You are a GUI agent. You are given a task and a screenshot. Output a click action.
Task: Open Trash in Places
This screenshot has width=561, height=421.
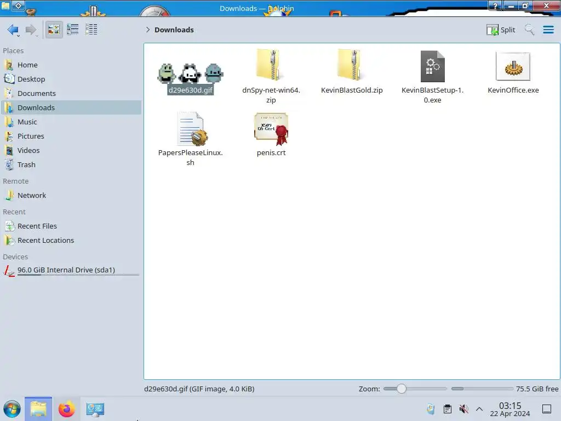(x=71, y=165)
